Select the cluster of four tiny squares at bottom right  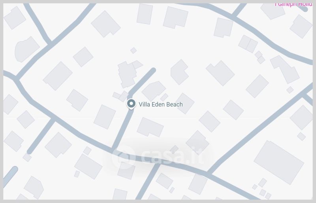[x=262, y=189]
